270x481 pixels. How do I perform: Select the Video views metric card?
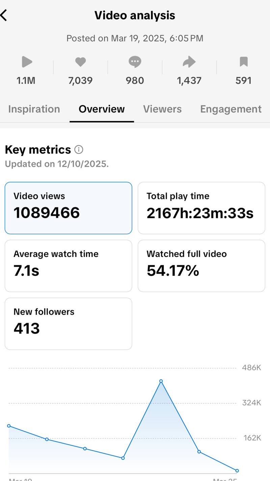tap(68, 208)
